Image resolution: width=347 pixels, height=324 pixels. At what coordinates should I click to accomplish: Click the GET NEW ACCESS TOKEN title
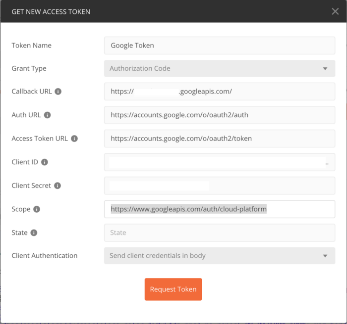pos(51,12)
